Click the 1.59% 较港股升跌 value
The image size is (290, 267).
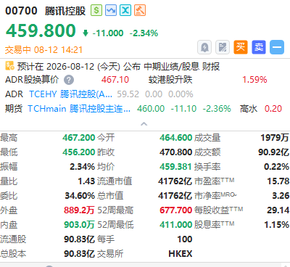(x=254, y=80)
